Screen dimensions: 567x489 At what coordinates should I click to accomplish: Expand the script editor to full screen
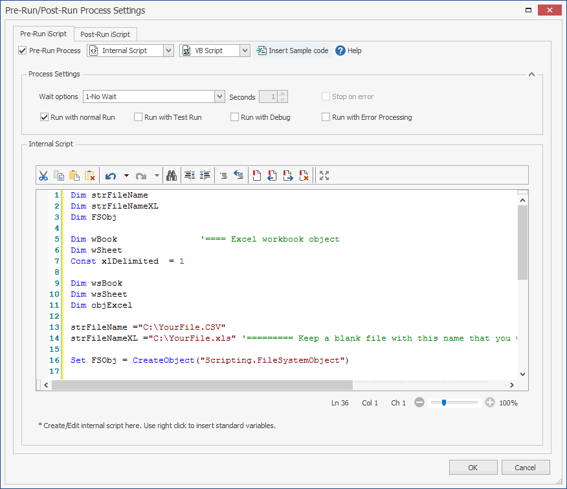[x=324, y=175]
